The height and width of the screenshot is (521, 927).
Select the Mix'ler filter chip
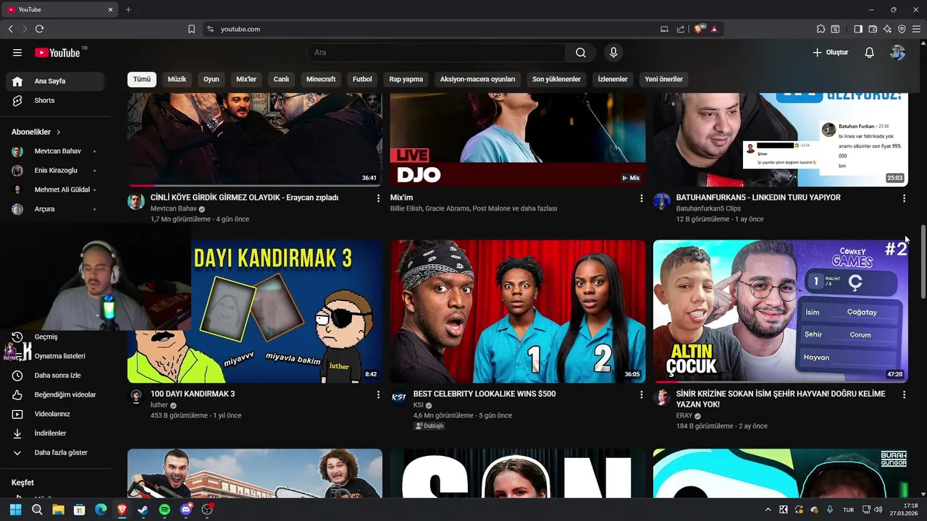246,80
